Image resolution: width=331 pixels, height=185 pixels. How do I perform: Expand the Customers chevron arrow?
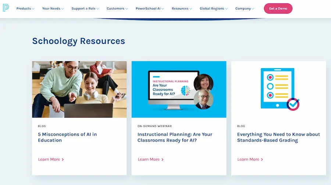(127, 9)
